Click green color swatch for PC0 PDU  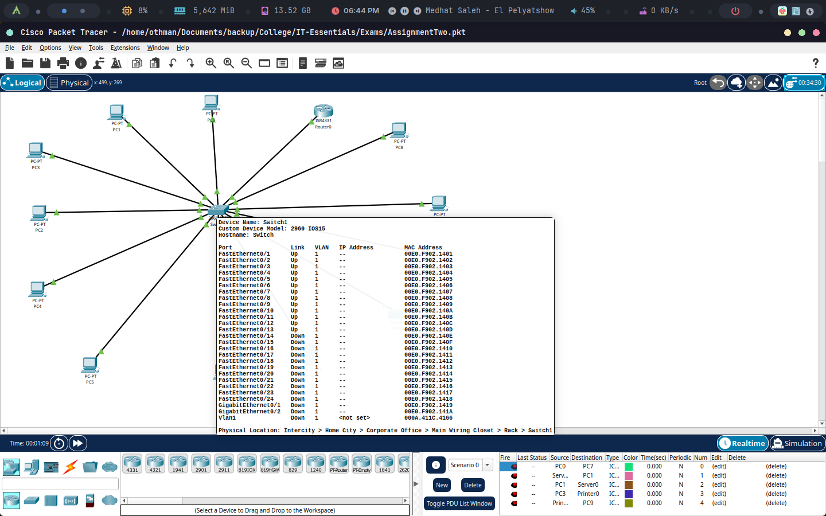(629, 466)
